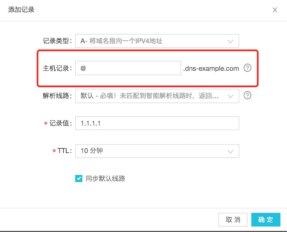287x232 pixels.
Task: Click the chevron arrow in TTL field
Action: click(x=231, y=151)
